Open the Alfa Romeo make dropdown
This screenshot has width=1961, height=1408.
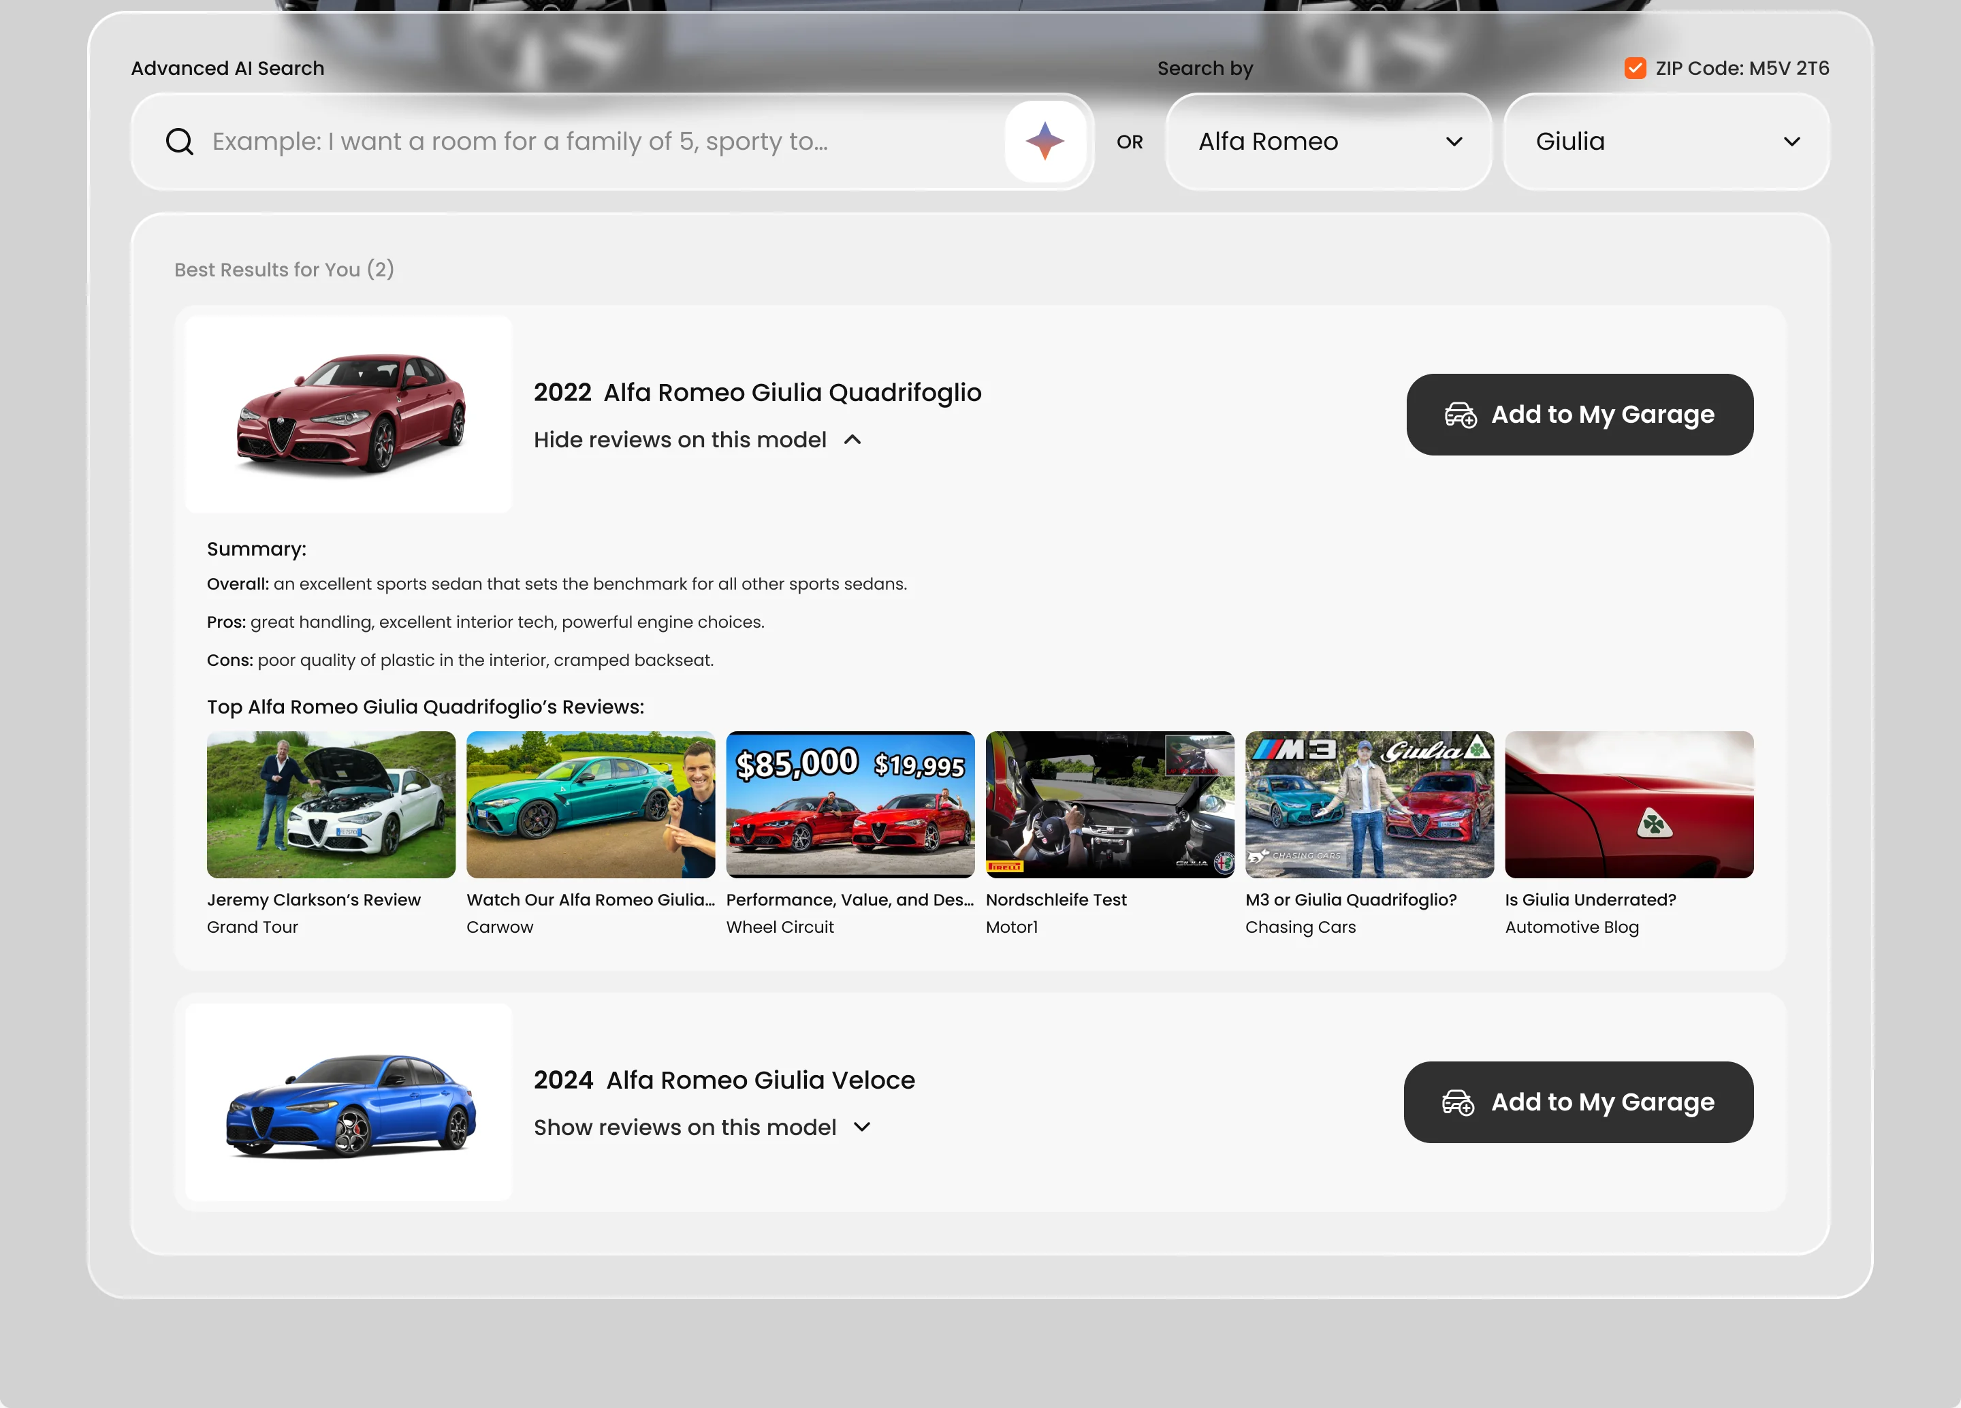[x=1328, y=141]
